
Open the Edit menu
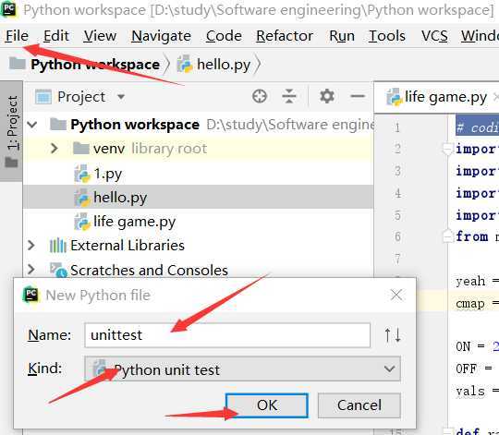click(x=56, y=36)
